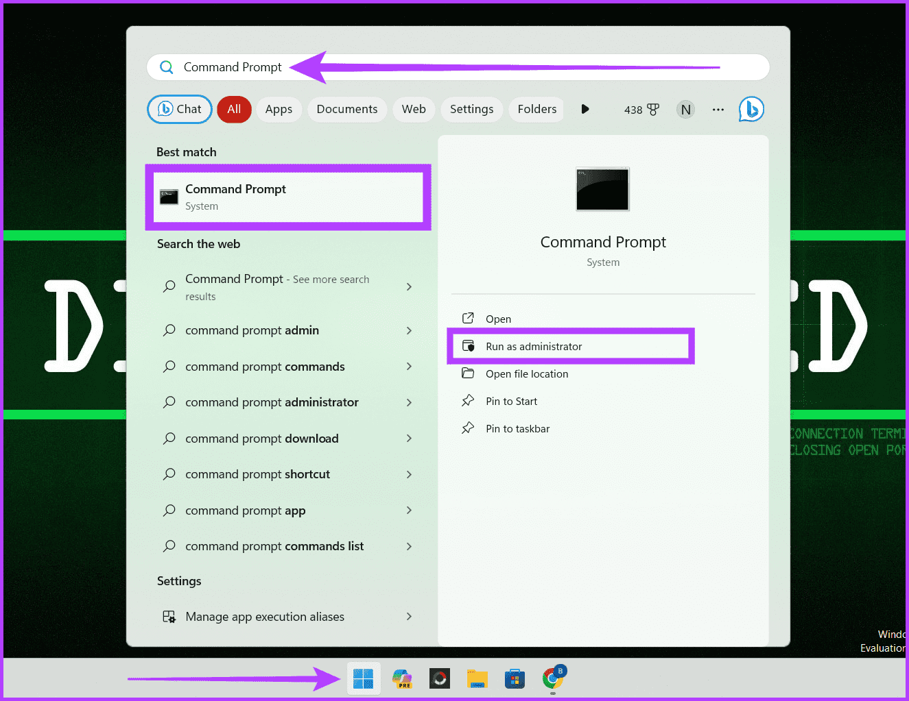
Task: Open the dark circular app on taskbar
Action: coord(440,679)
